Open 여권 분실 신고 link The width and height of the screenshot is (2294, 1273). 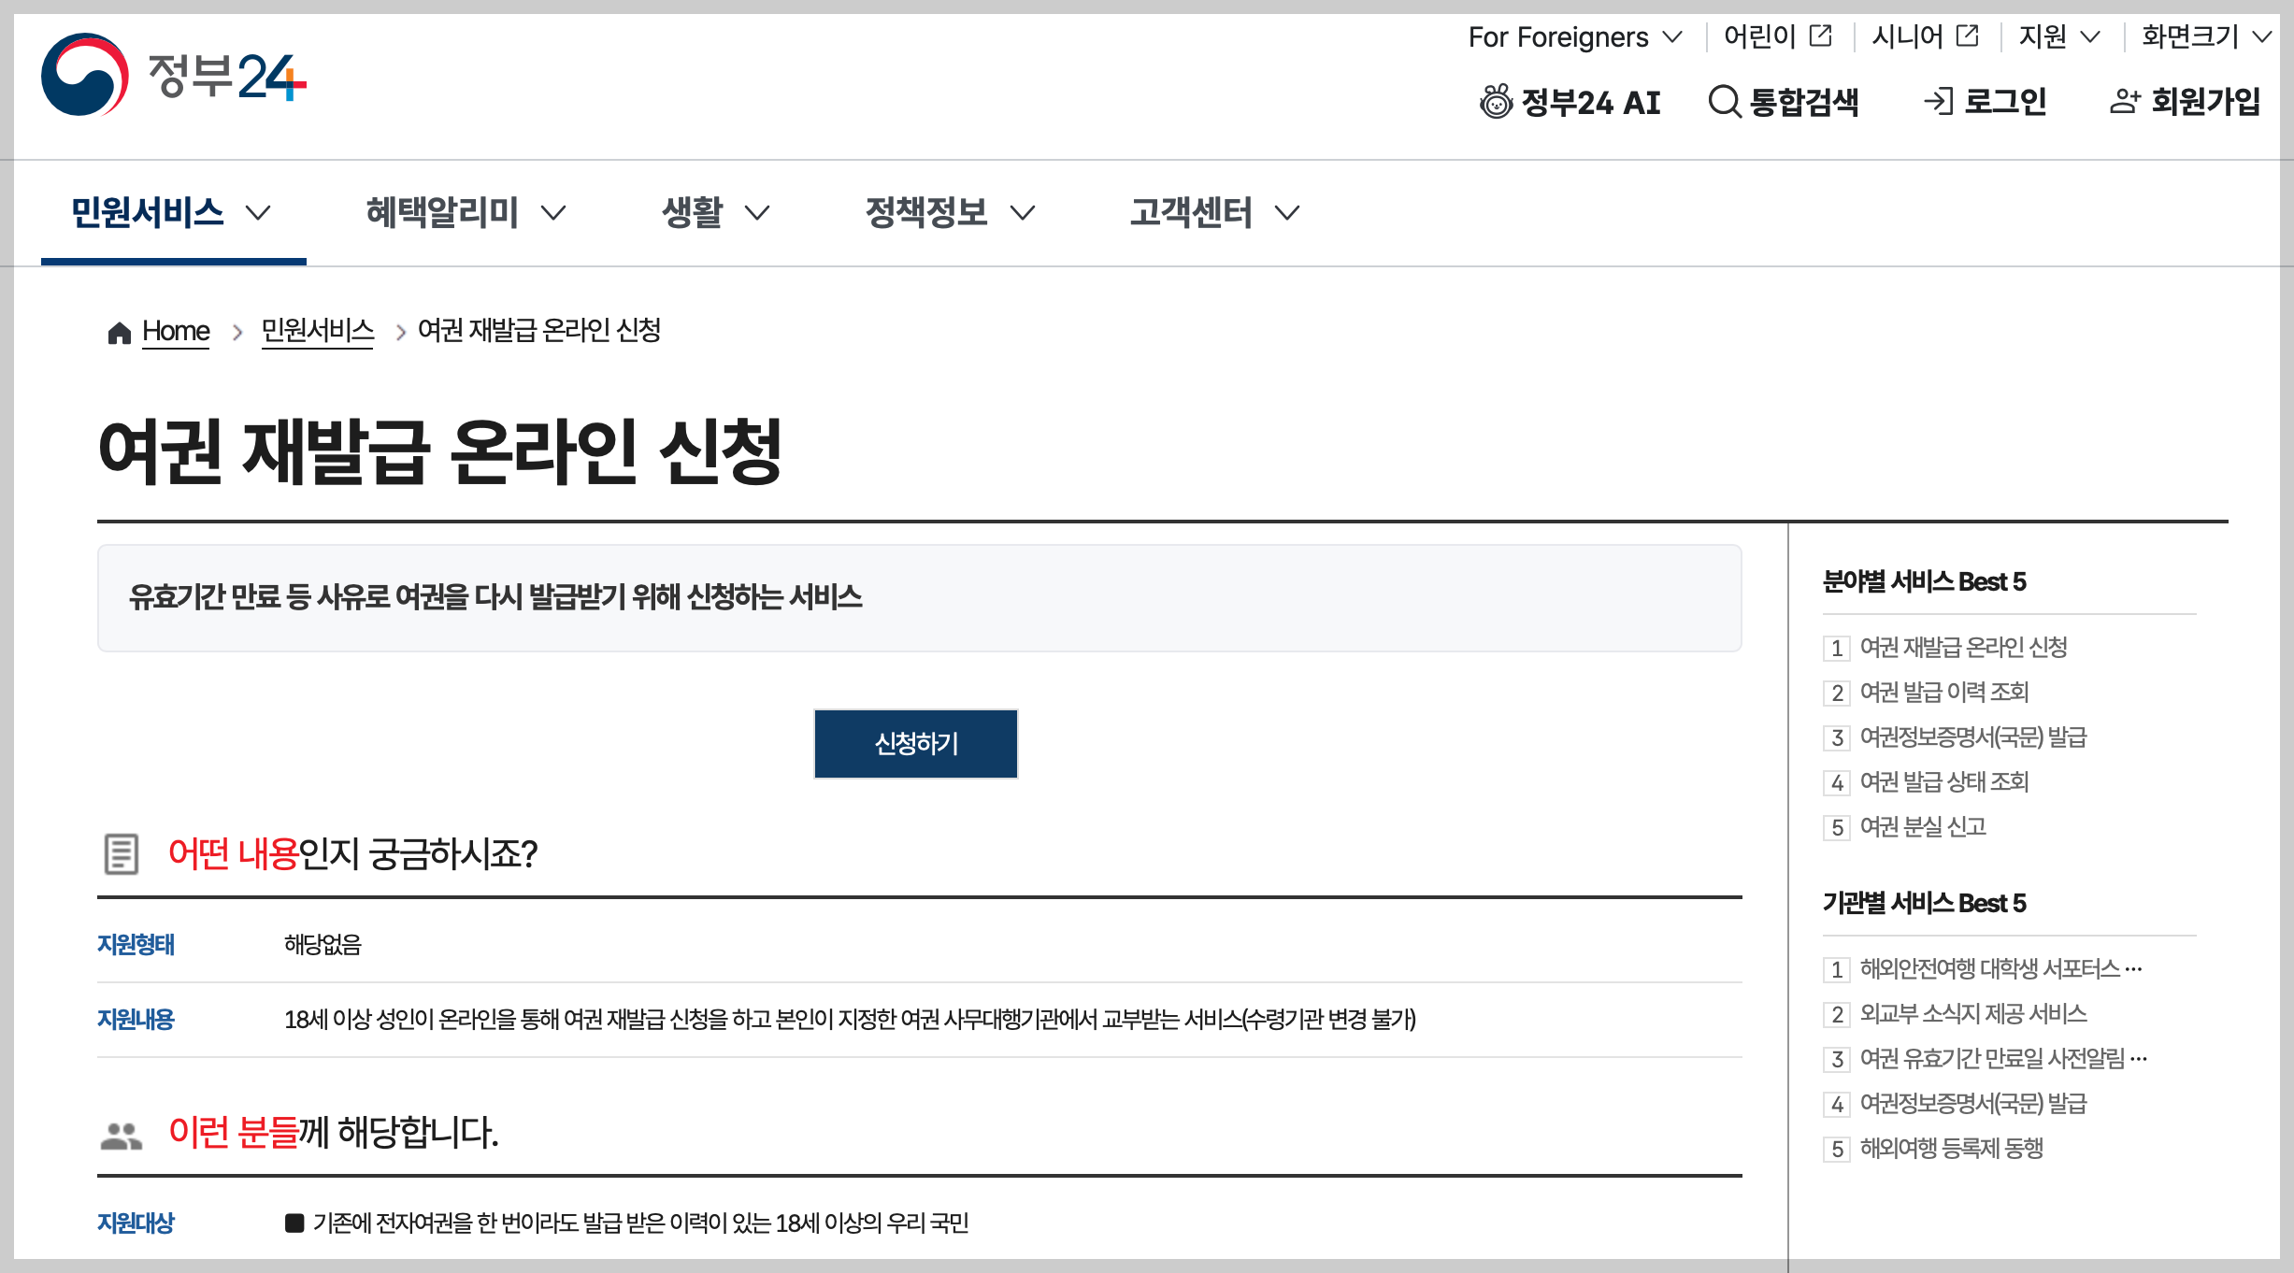click(1922, 826)
